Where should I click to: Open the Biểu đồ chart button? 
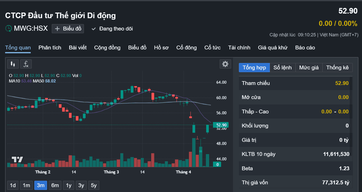coord(68,29)
